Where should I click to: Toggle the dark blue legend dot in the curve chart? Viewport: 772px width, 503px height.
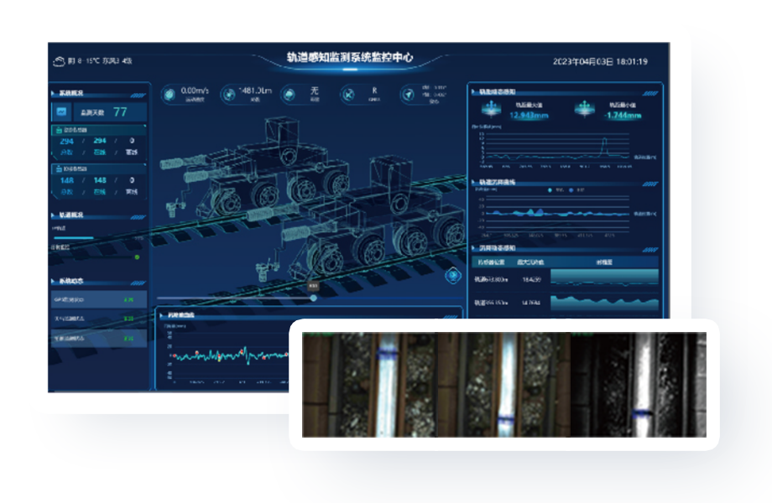coord(571,190)
